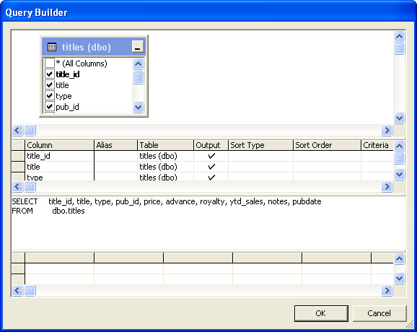Click the diagram pane scroll-right arrow
417x332 pixels.
point(387,131)
